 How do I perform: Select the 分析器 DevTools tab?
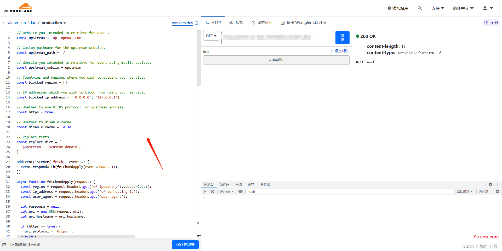pyautogui.click(x=265, y=184)
